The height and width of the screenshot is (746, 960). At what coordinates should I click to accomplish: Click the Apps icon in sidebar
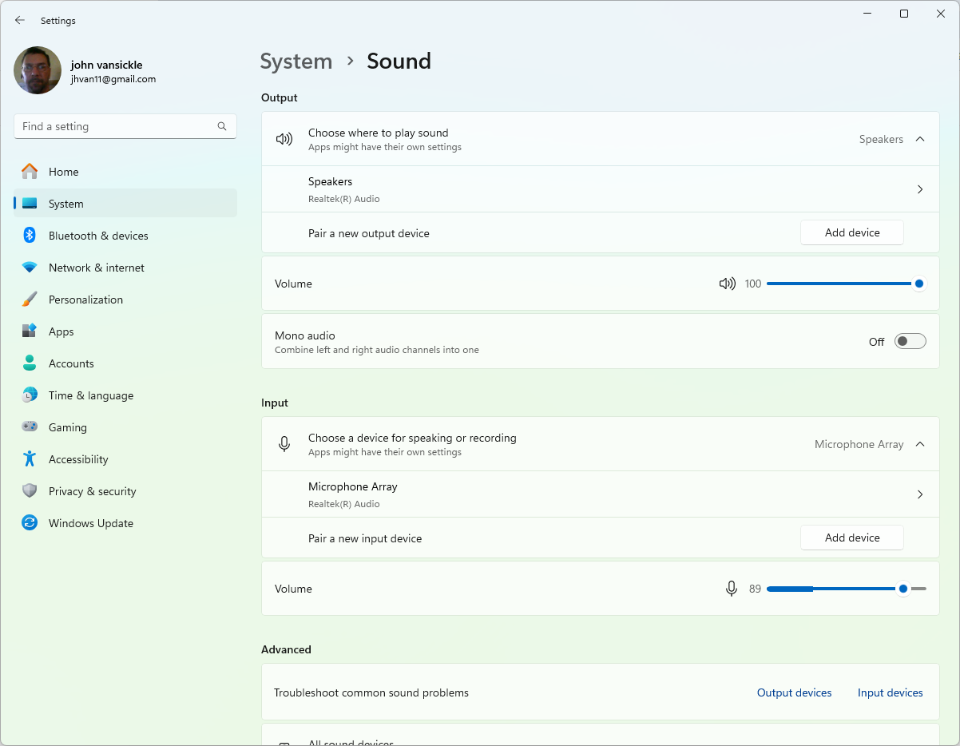click(30, 331)
